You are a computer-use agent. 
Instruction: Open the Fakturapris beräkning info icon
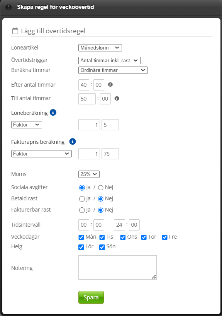[x=73, y=142]
